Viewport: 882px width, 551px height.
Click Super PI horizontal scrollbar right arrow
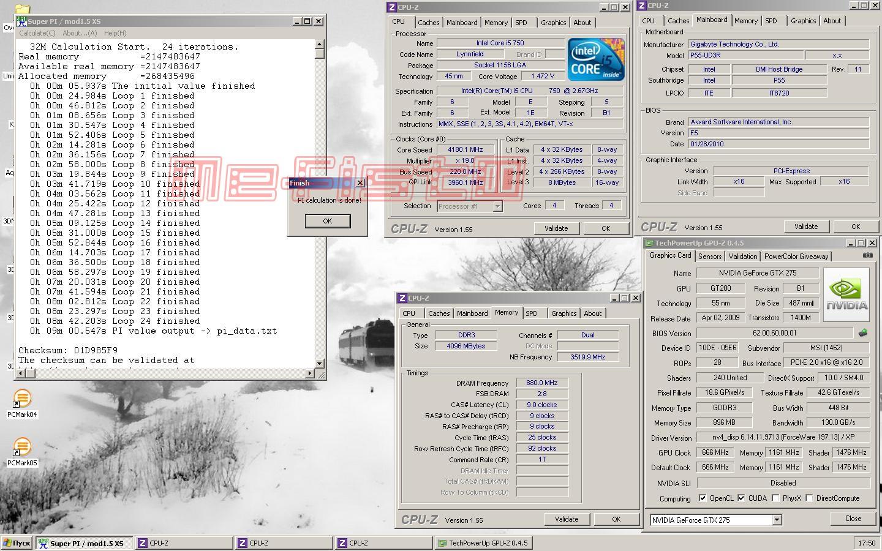(310, 373)
